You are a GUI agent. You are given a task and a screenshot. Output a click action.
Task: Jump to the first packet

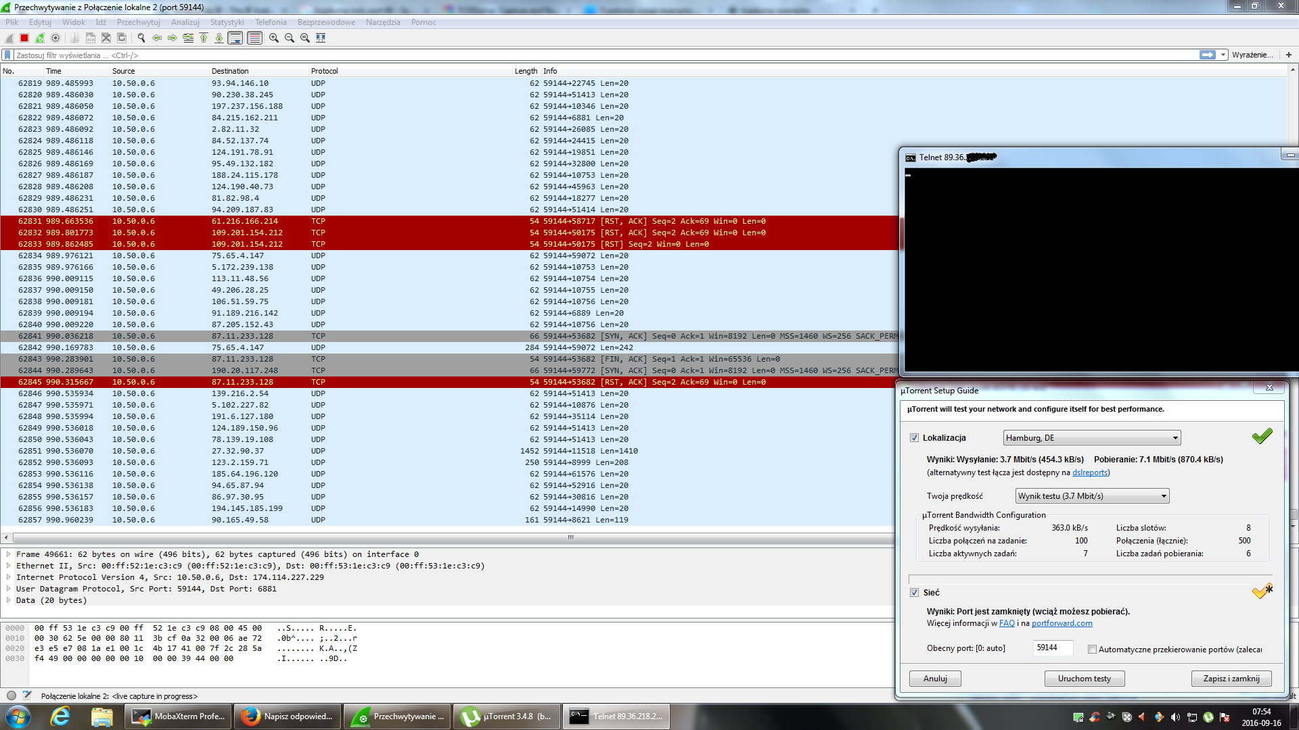204,38
